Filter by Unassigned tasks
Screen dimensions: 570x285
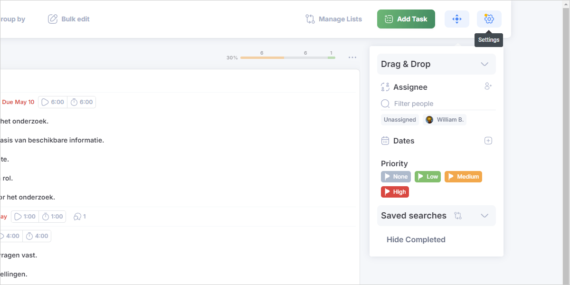[399, 120]
